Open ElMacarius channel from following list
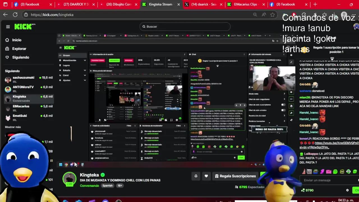Image resolution: width=359 pixels, height=202 pixels. 29,108
